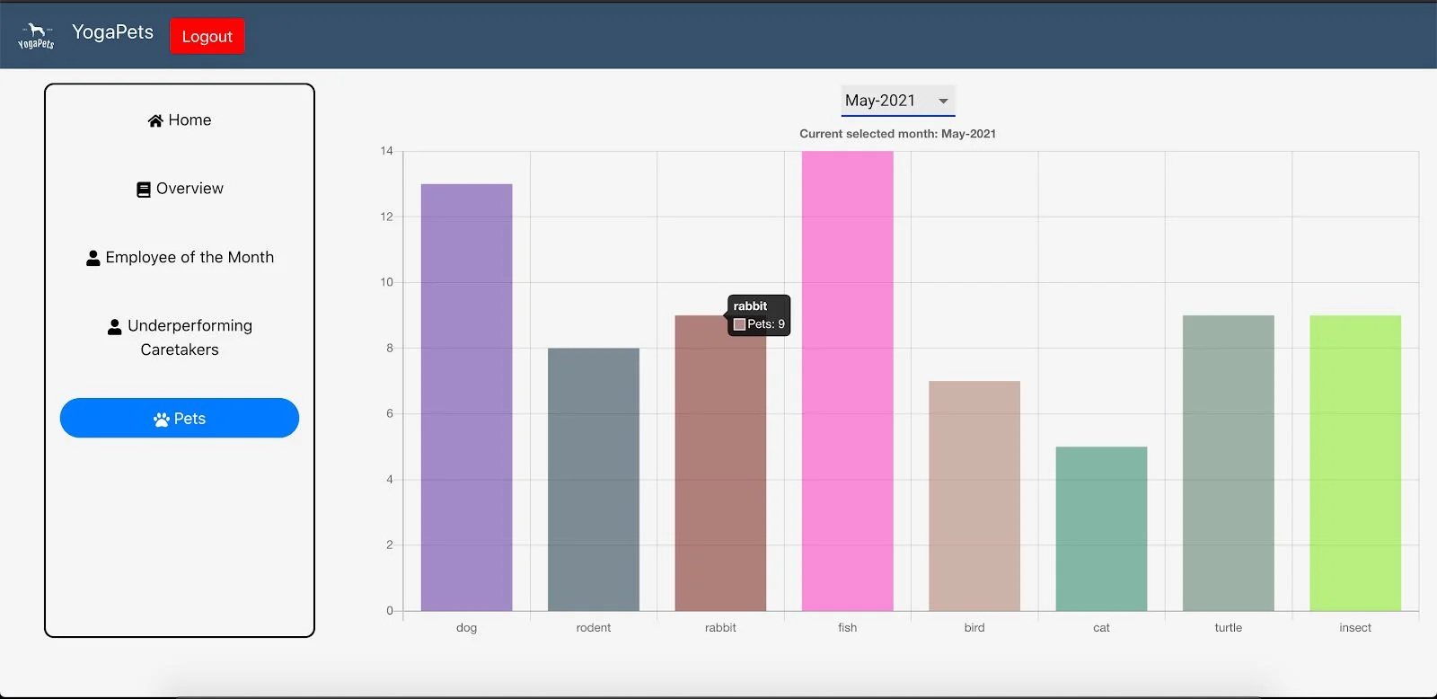Click the YogaPets dog logo icon
Viewport: 1437px width, 699px height.
coord(36,36)
